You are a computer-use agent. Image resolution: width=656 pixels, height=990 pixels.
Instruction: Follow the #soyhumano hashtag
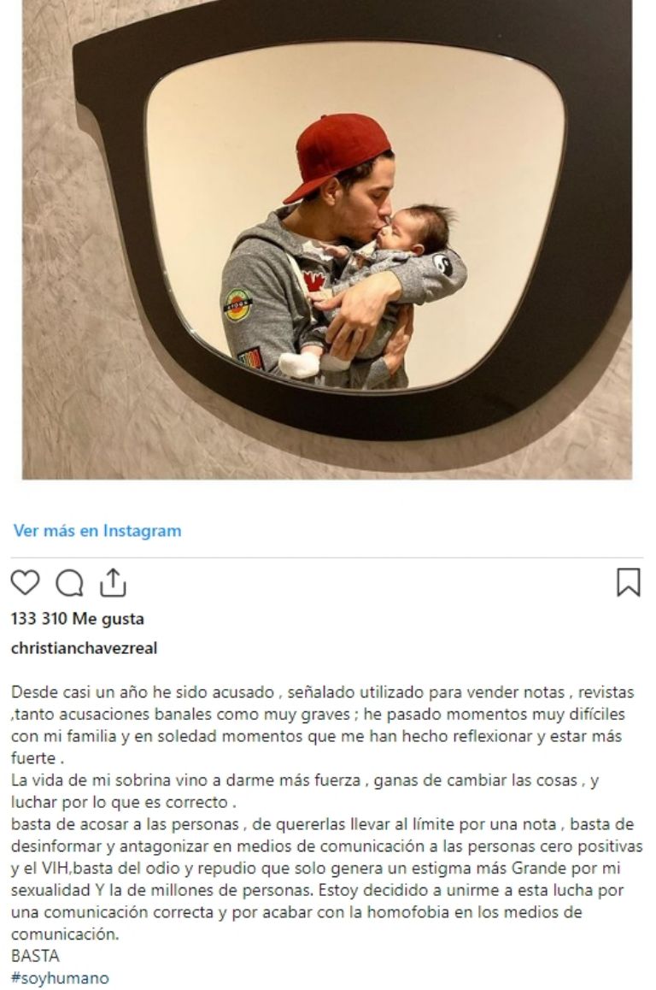click(60, 978)
